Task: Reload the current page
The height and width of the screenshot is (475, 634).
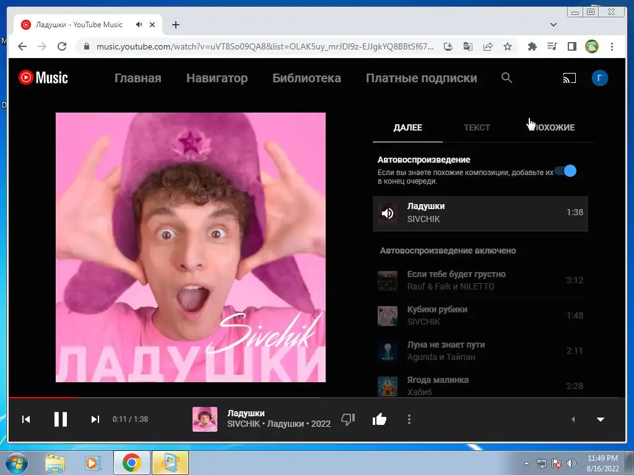Action: coord(62,46)
